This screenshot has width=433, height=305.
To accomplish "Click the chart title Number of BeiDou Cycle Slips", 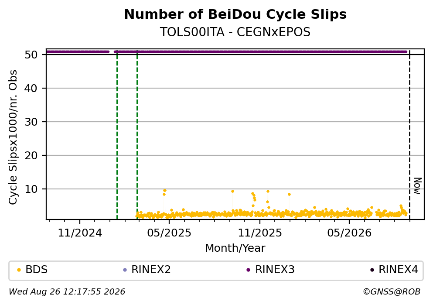I will (x=235, y=14).
